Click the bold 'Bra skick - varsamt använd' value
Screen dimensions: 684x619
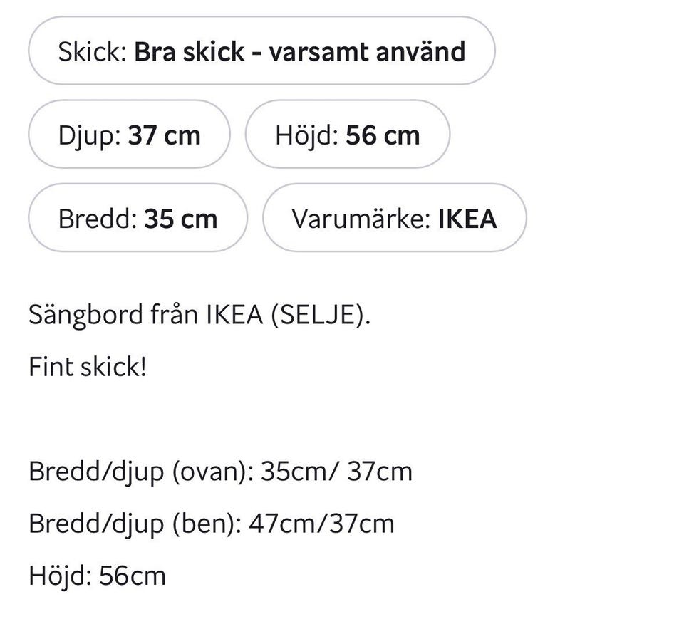click(x=299, y=51)
